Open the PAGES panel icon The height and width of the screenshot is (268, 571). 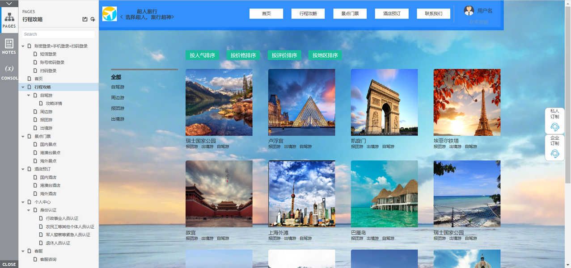click(x=9, y=19)
